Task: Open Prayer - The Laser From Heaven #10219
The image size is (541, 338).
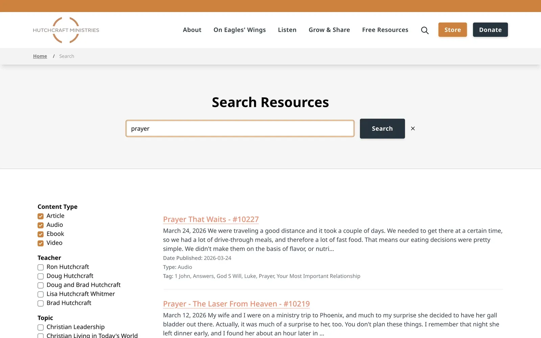Action: click(236, 304)
